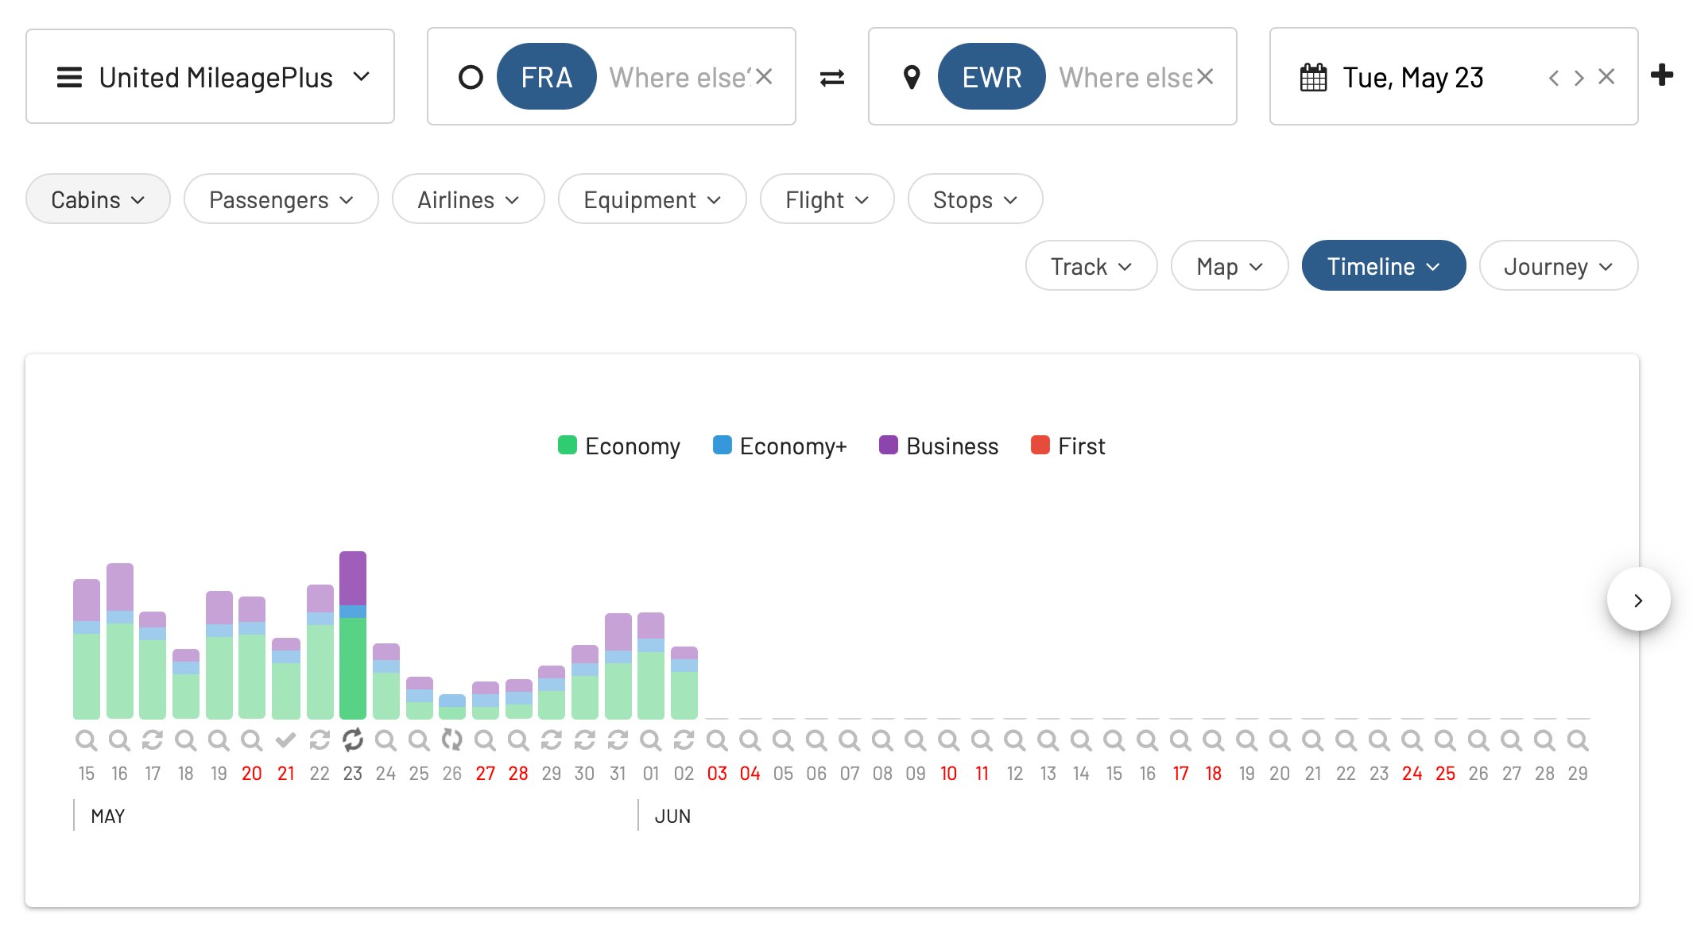Clear the FRA origin field with X

point(764,77)
